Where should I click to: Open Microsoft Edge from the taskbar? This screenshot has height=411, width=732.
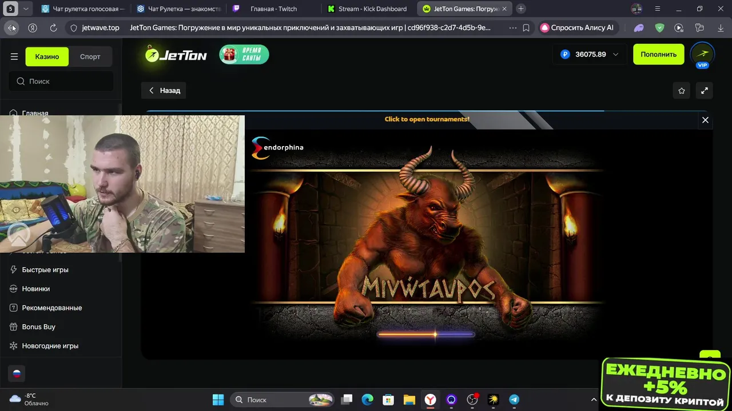(367, 400)
